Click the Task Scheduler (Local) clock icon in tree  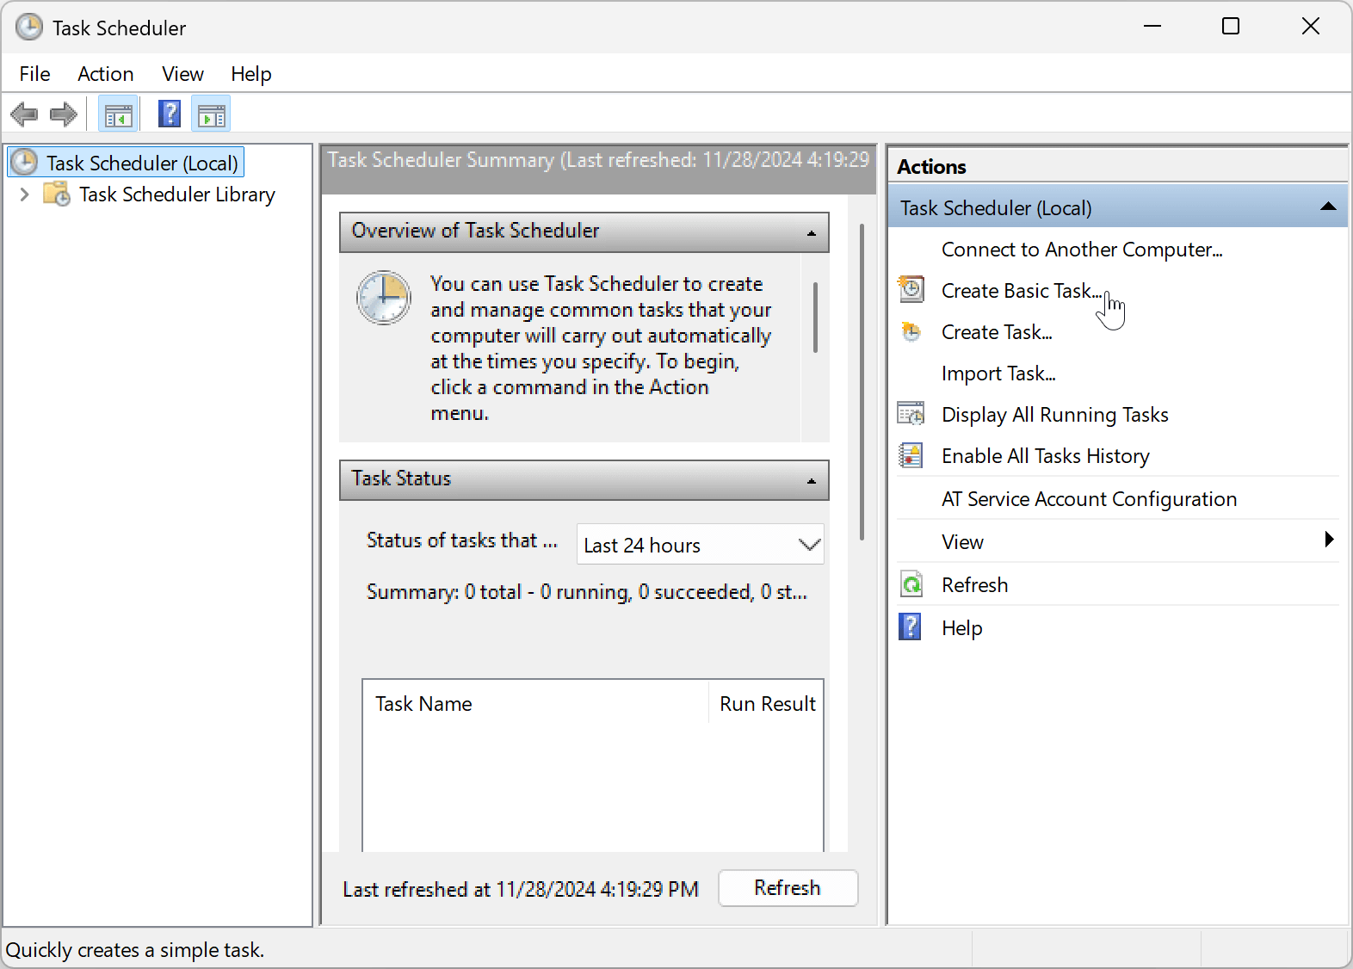pyautogui.click(x=24, y=162)
